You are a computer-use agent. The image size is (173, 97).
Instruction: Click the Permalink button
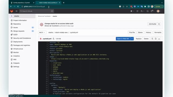158,32
